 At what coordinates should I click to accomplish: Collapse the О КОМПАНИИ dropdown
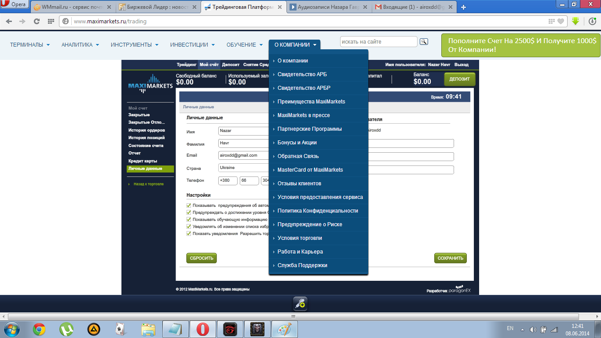(295, 44)
